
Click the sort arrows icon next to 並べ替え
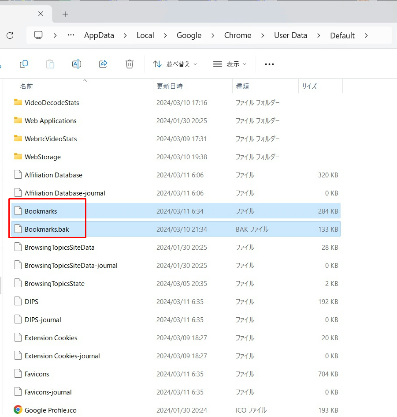click(x=157, y=64)
